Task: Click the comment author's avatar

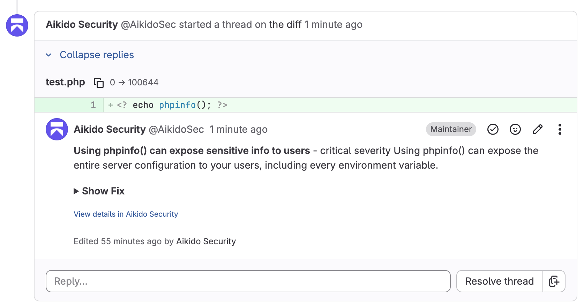Action: click(57, 129)
